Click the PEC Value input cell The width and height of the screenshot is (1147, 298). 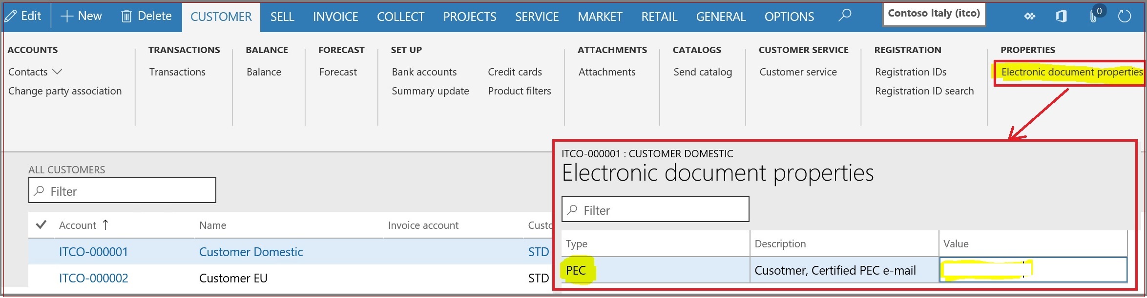(1033, 270)
